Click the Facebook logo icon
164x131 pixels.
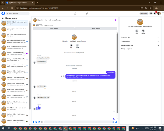(x=3, y=13)
